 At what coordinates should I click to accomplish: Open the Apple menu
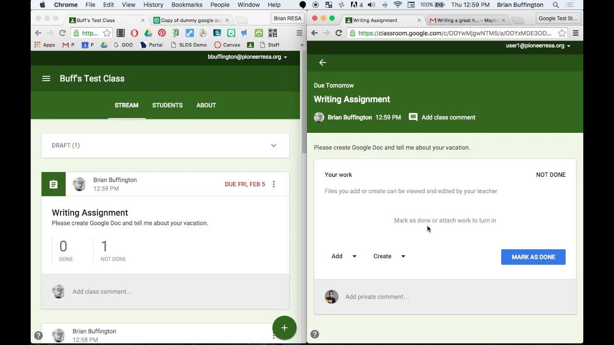42,5
